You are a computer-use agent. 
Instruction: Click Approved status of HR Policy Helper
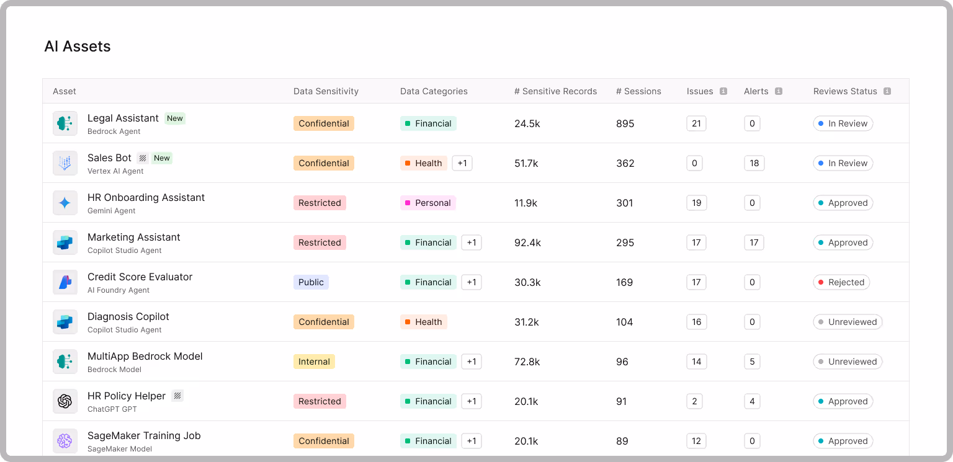pos(843,401)
